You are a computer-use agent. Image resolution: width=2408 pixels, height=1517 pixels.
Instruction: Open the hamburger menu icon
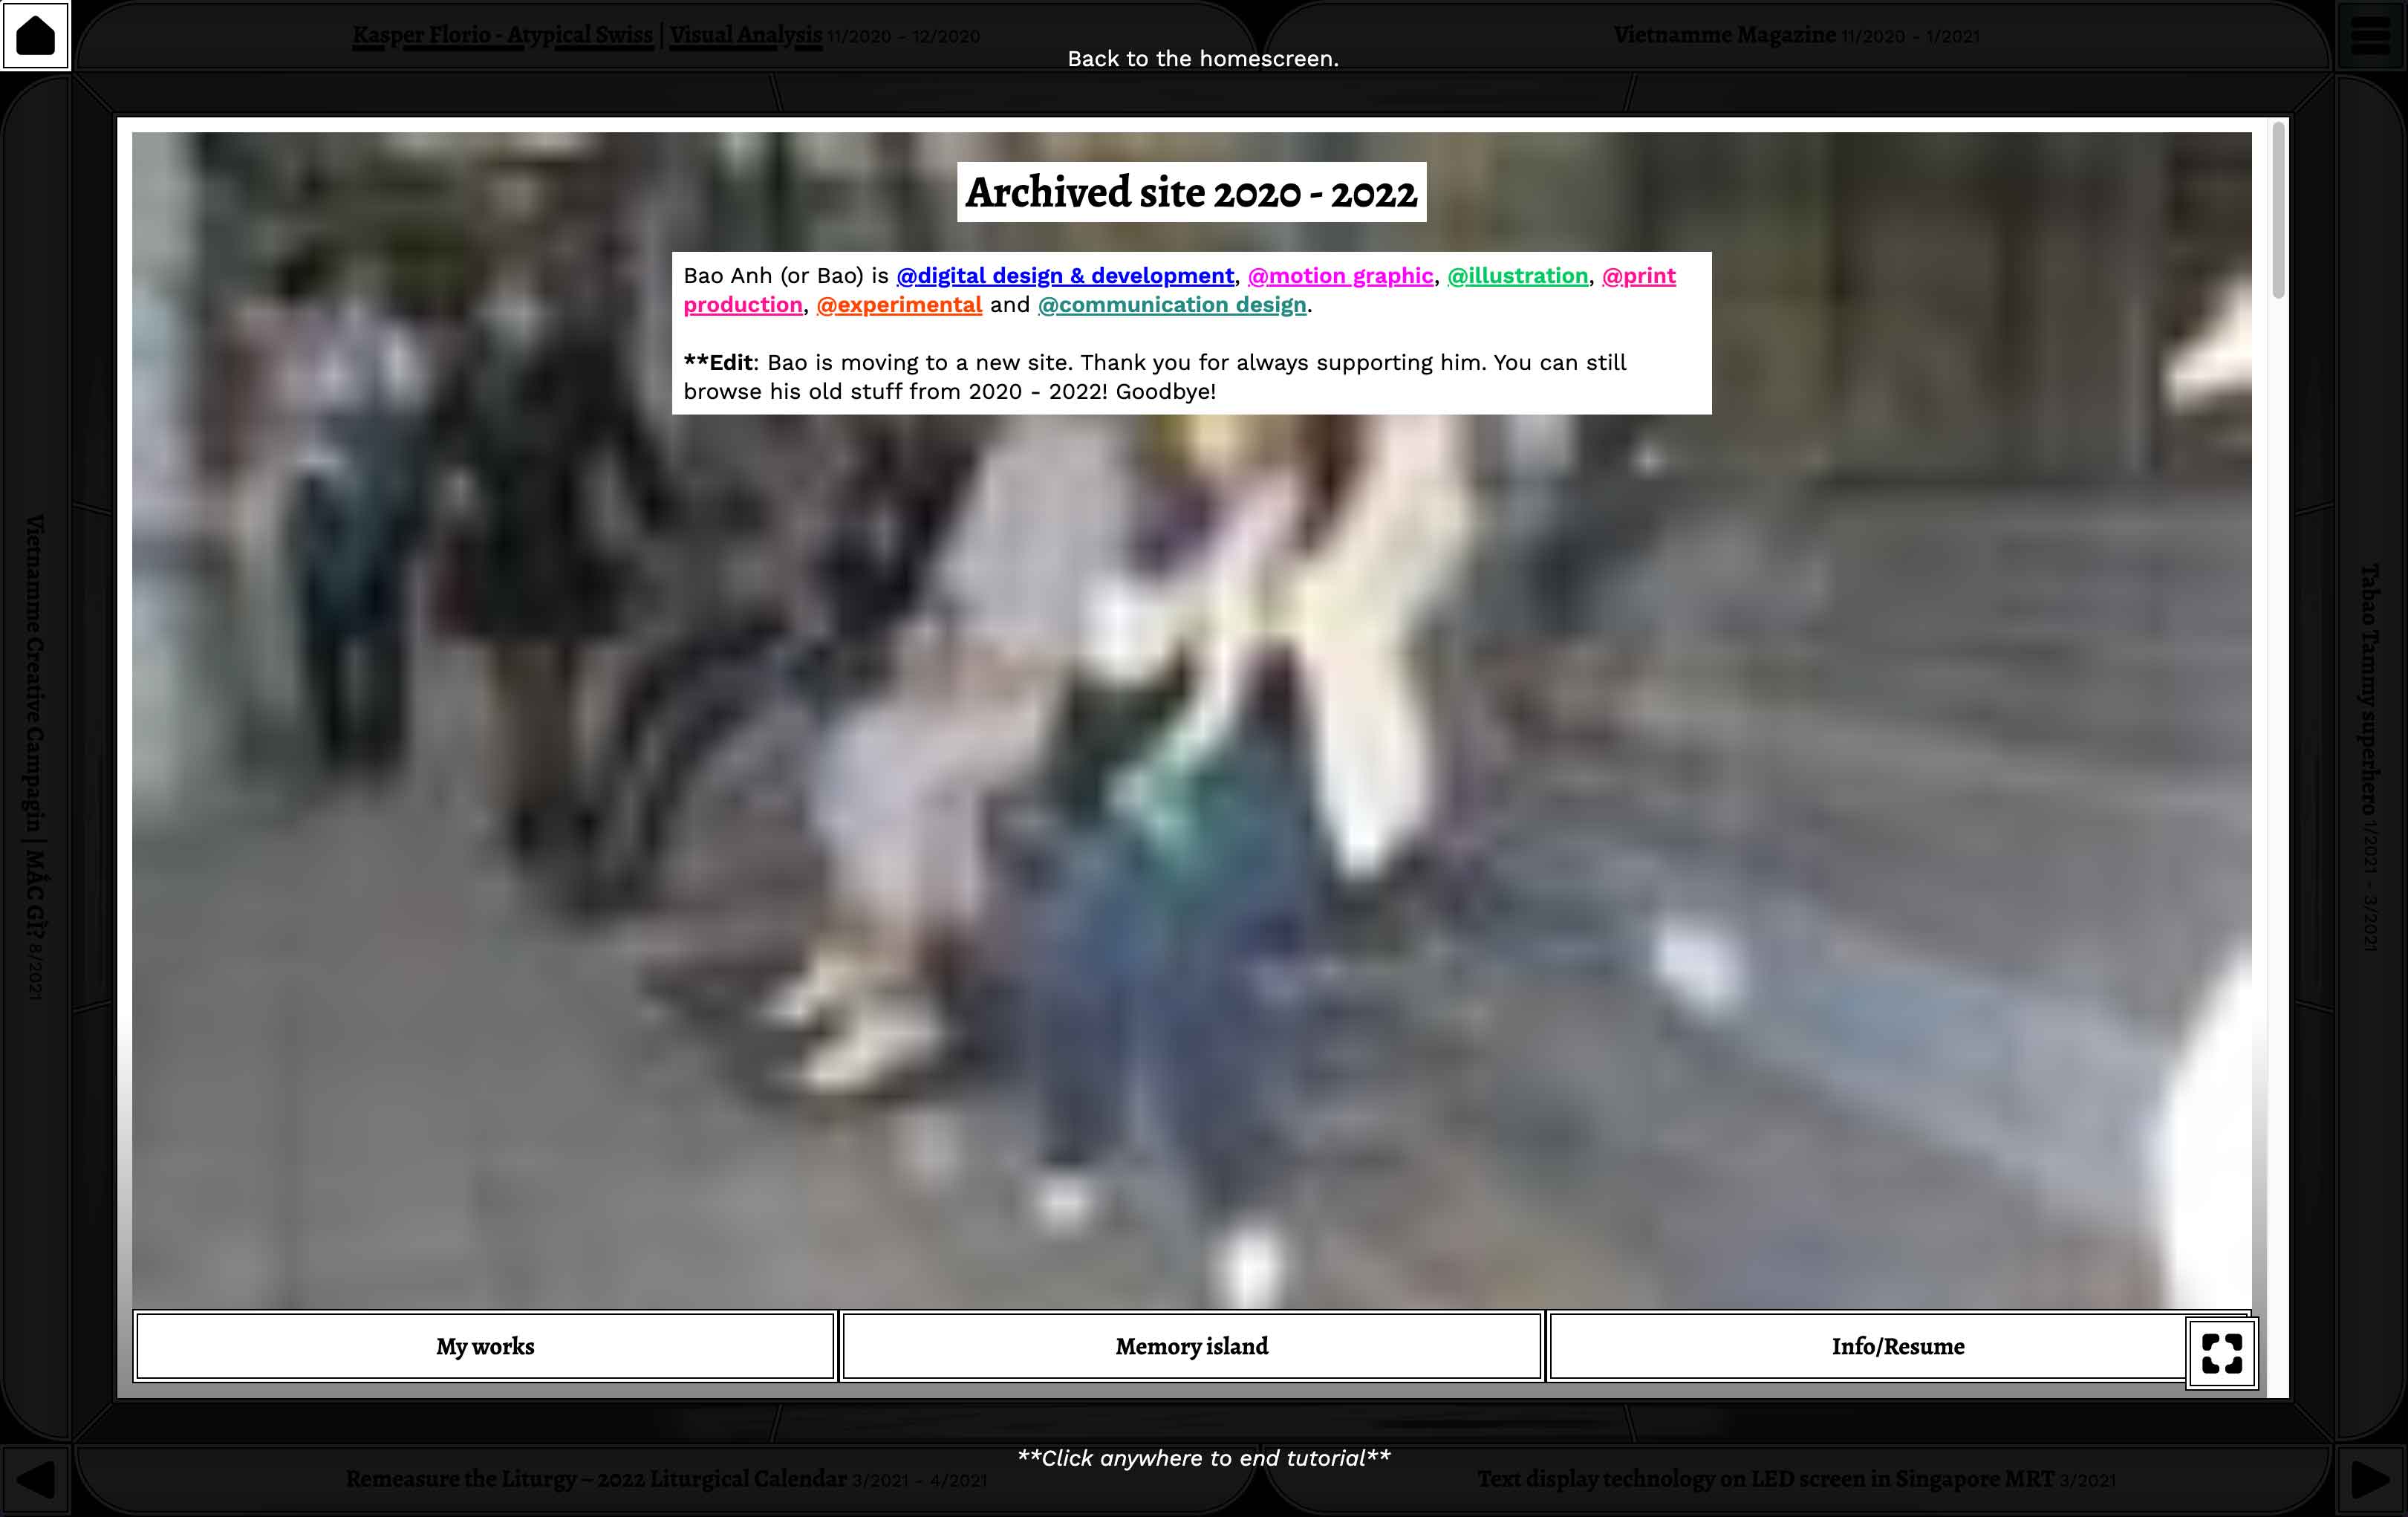pos(2371,35)
